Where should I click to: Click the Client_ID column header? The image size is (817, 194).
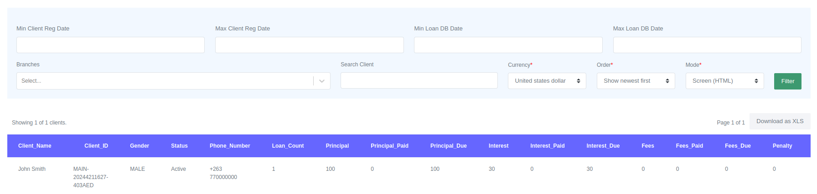(x=96, y=146)
